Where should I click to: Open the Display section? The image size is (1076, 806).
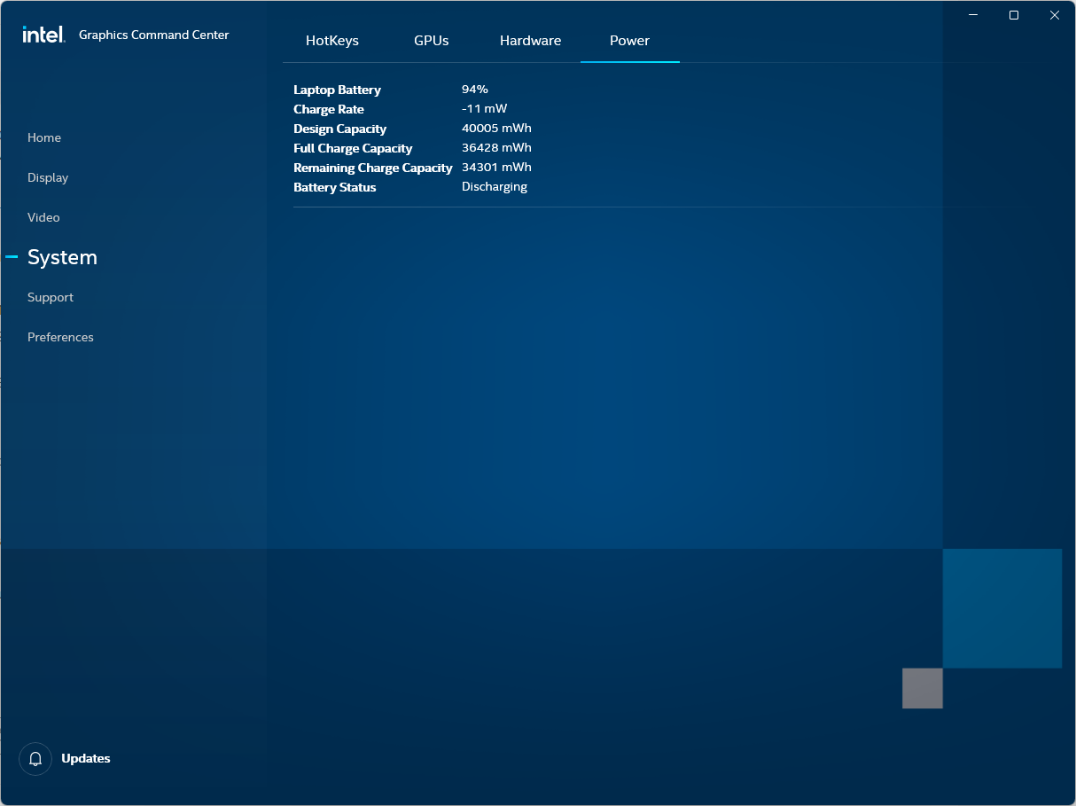click(47, 177)
